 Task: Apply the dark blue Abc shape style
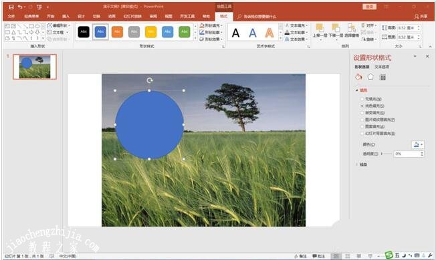tap(100, 31)
